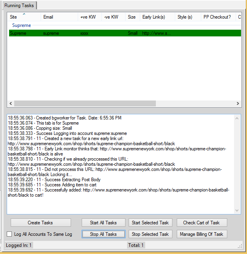247x254 pixels.
Task: Start the selected task
Action: pyautogui.click(x=150, y=223)
